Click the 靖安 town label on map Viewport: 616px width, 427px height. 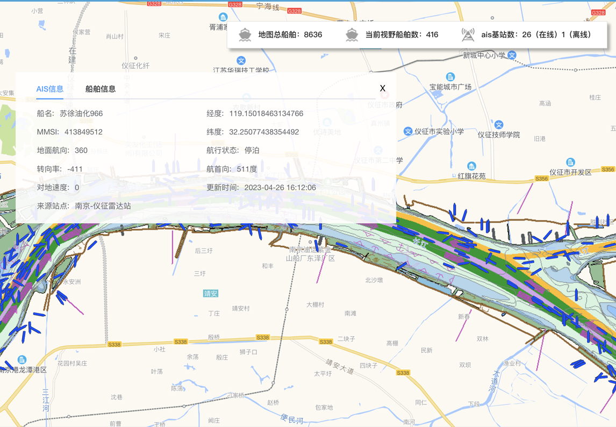pos(211,294)
